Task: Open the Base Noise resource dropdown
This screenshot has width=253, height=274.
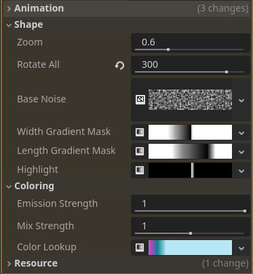Action: click(x=241, y=100)
